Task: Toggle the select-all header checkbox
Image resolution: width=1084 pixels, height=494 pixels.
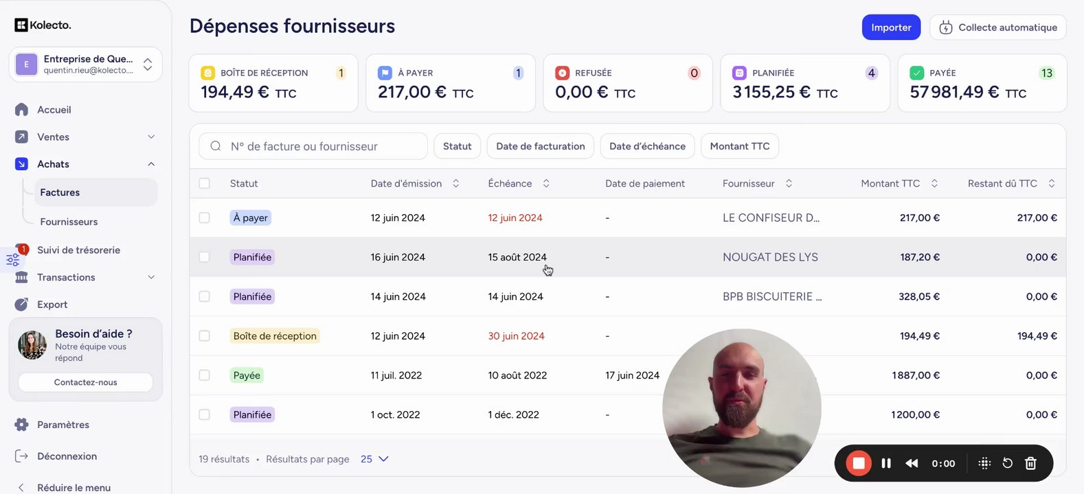Action: click(x=204, y=183)
